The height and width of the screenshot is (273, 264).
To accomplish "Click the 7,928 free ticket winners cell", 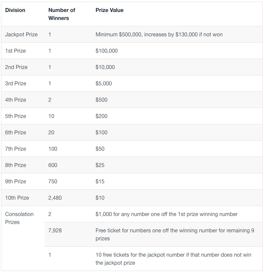I will pyautogui.click(x=55, y=231).
